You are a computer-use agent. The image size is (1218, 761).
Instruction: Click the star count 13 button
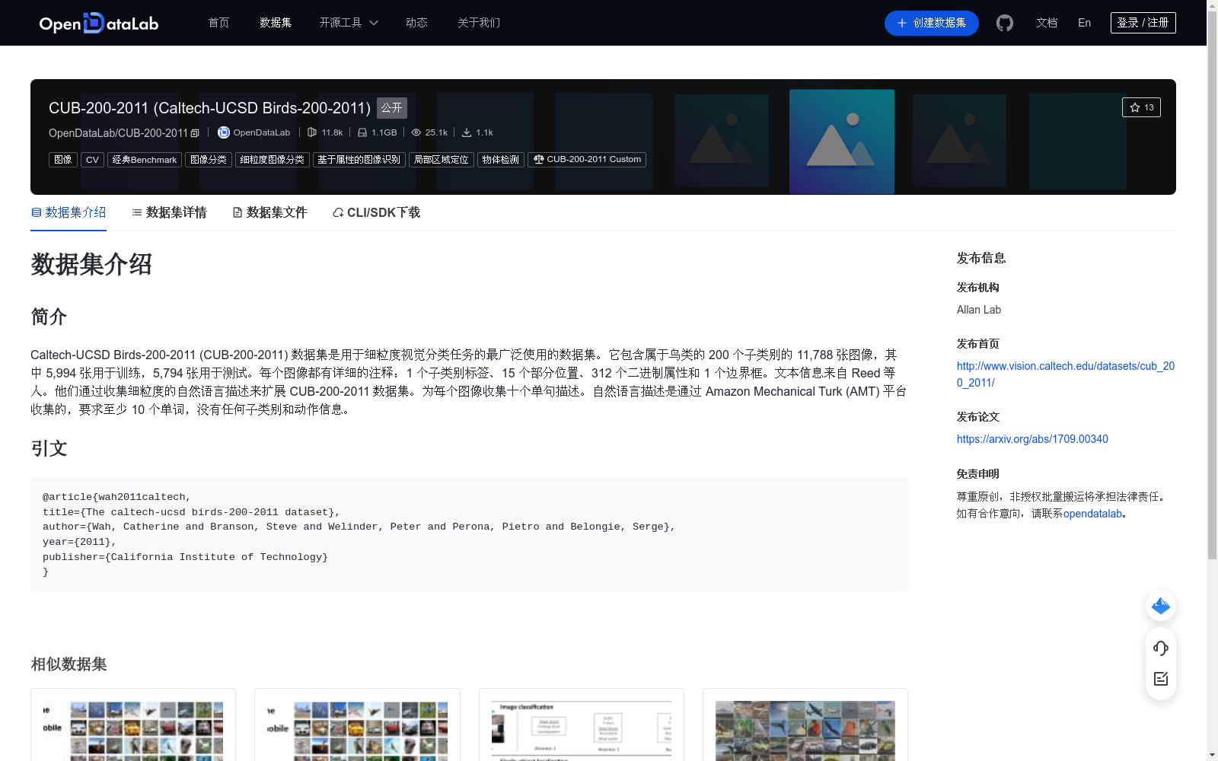tap(1141, 107)
